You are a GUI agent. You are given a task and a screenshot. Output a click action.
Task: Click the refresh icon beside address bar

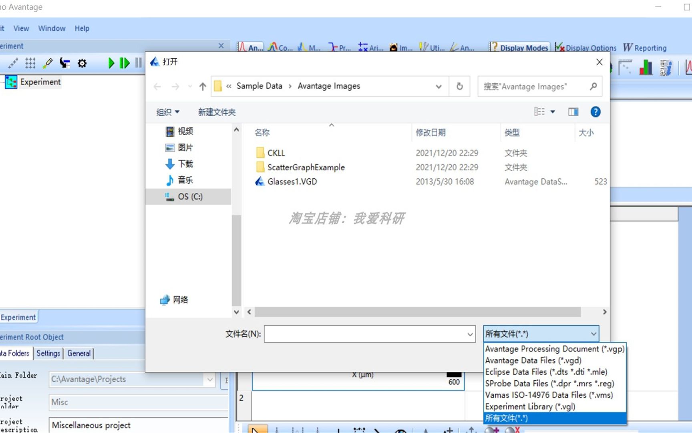pos(460,86)
